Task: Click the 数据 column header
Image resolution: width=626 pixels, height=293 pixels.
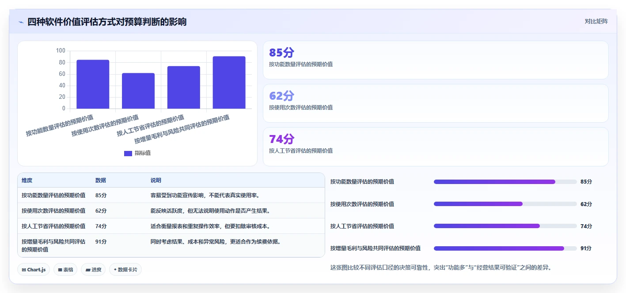Action: 101,180
